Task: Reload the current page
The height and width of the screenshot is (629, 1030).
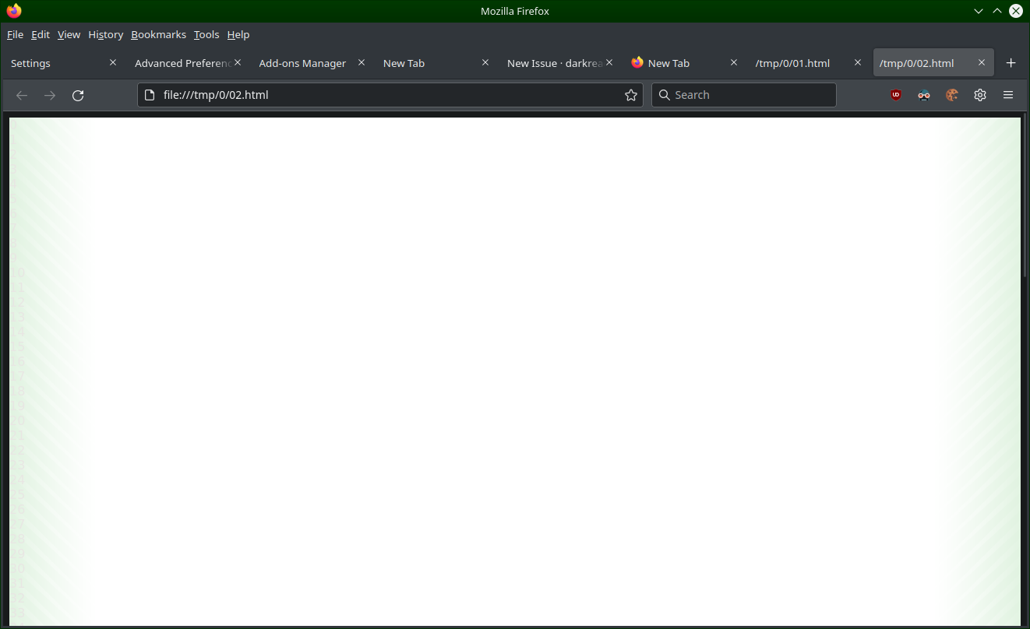Action: [78, 95]
